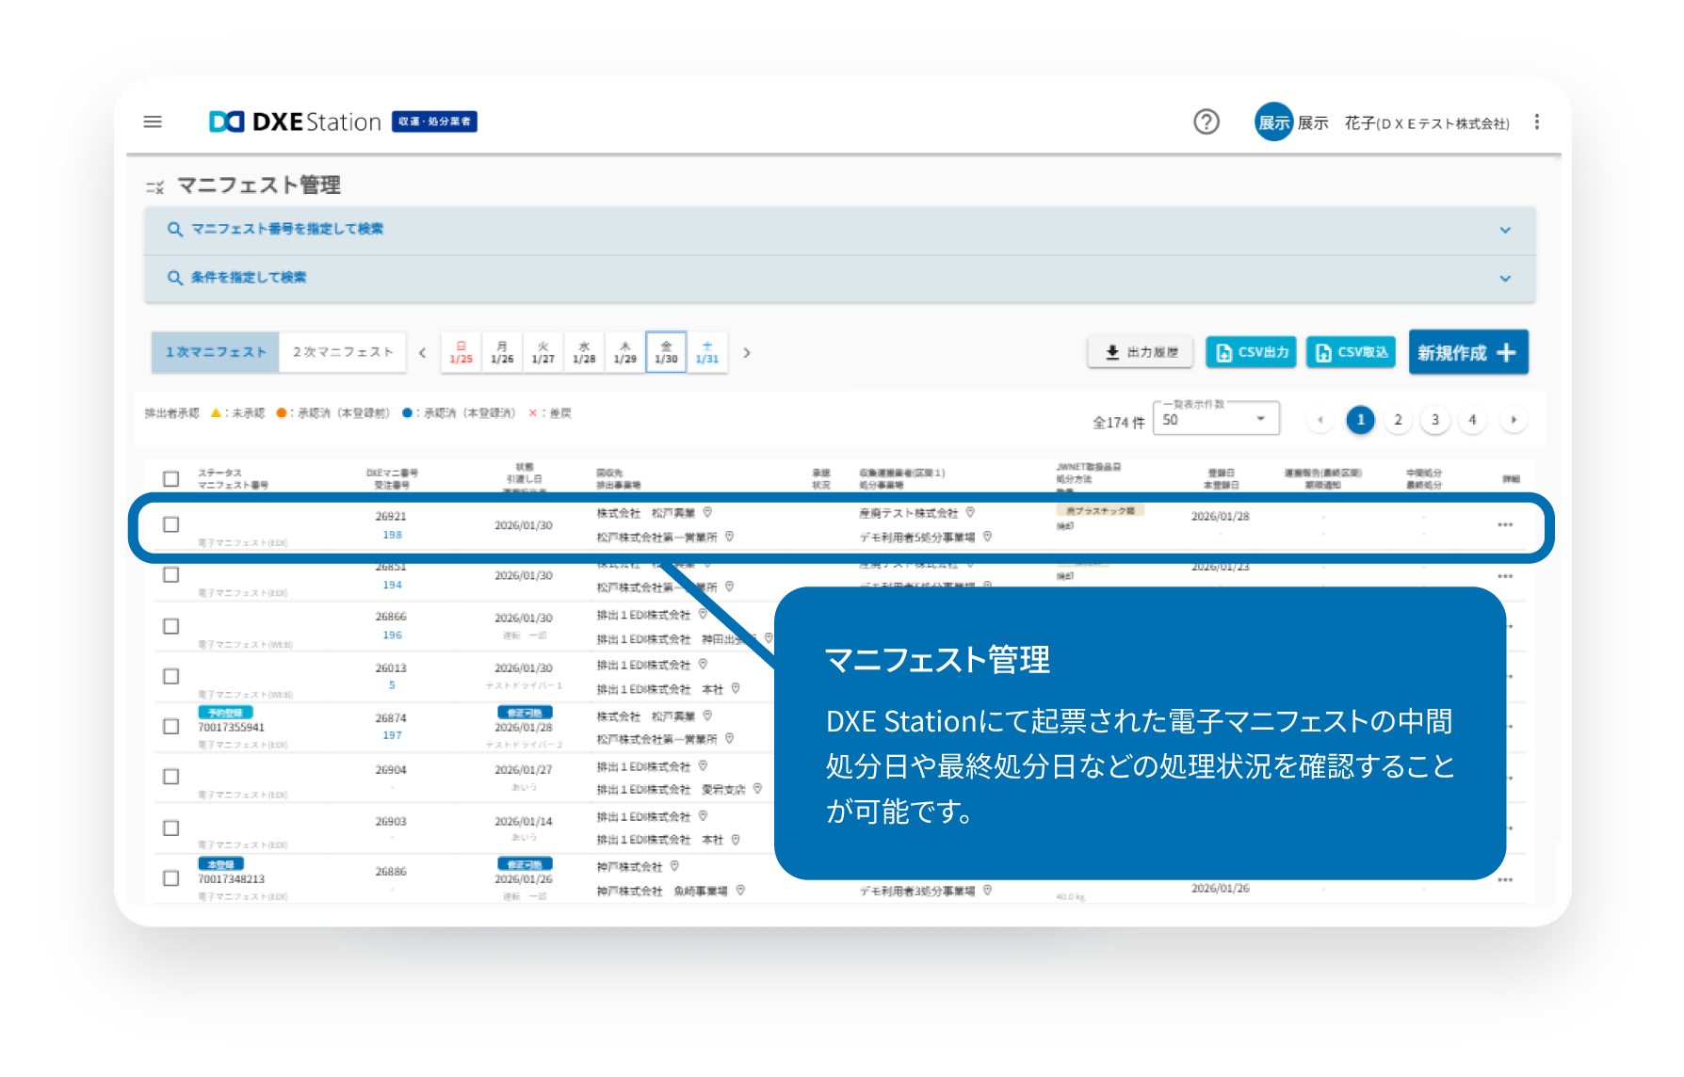Check the checkbox for row 70017355941
Image resolution: width=1684 pixels, height=1077 pixels.
click(170, 726)
